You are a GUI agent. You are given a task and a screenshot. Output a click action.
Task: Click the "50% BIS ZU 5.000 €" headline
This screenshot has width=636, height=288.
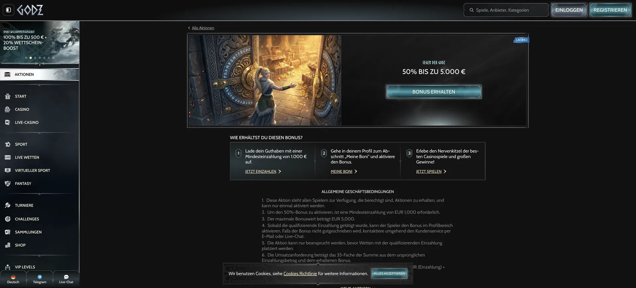(x=434, y=72)
